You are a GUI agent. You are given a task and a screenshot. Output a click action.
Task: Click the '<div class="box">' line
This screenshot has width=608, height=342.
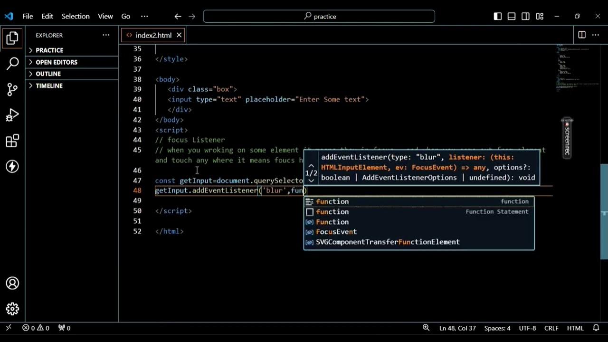pos(202,89)
